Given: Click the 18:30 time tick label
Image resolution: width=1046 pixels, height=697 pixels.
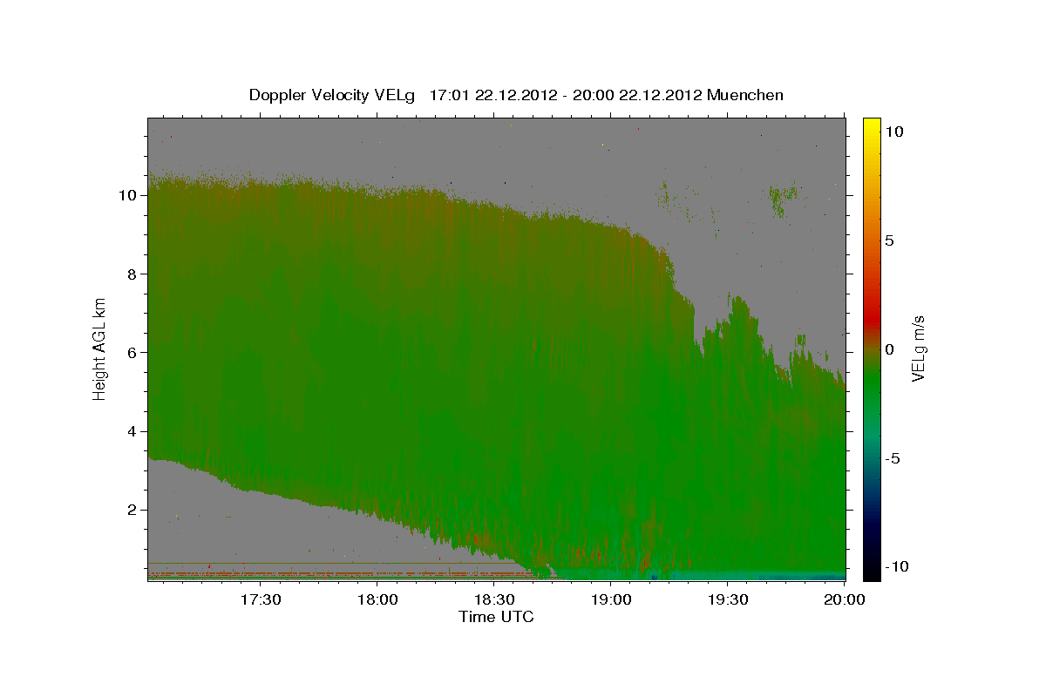Looking at the screenshot, I should tap(494, 600).
